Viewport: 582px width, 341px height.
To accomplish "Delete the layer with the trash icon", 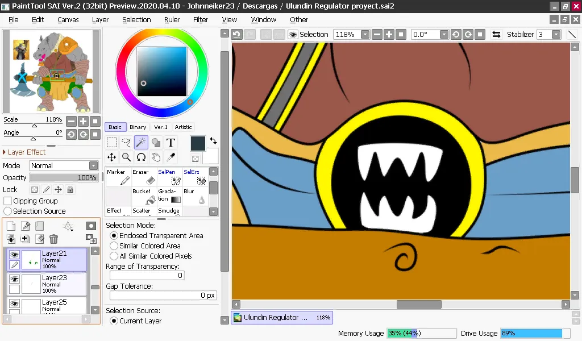I will [x=54, y=239].
